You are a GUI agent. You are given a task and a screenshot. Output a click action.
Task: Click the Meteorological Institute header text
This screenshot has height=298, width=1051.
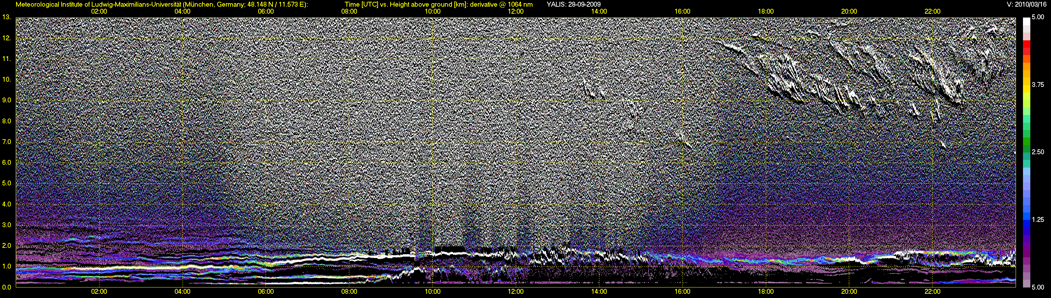162,5
